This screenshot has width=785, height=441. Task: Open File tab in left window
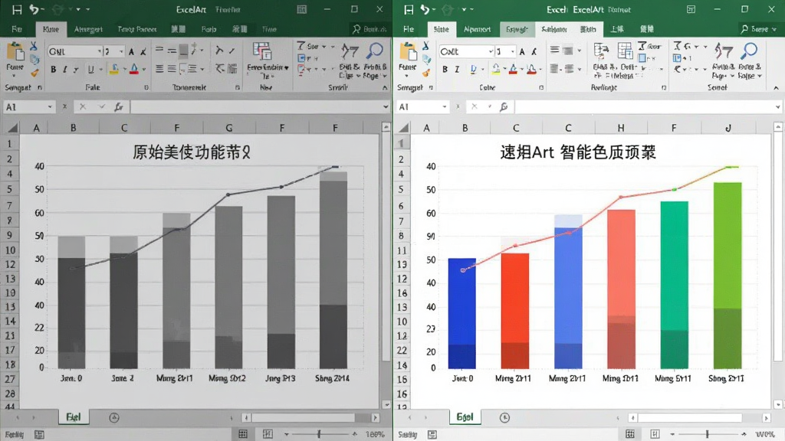[x=17, y=29]
